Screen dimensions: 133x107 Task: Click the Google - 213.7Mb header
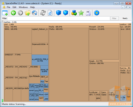(104, 61)
